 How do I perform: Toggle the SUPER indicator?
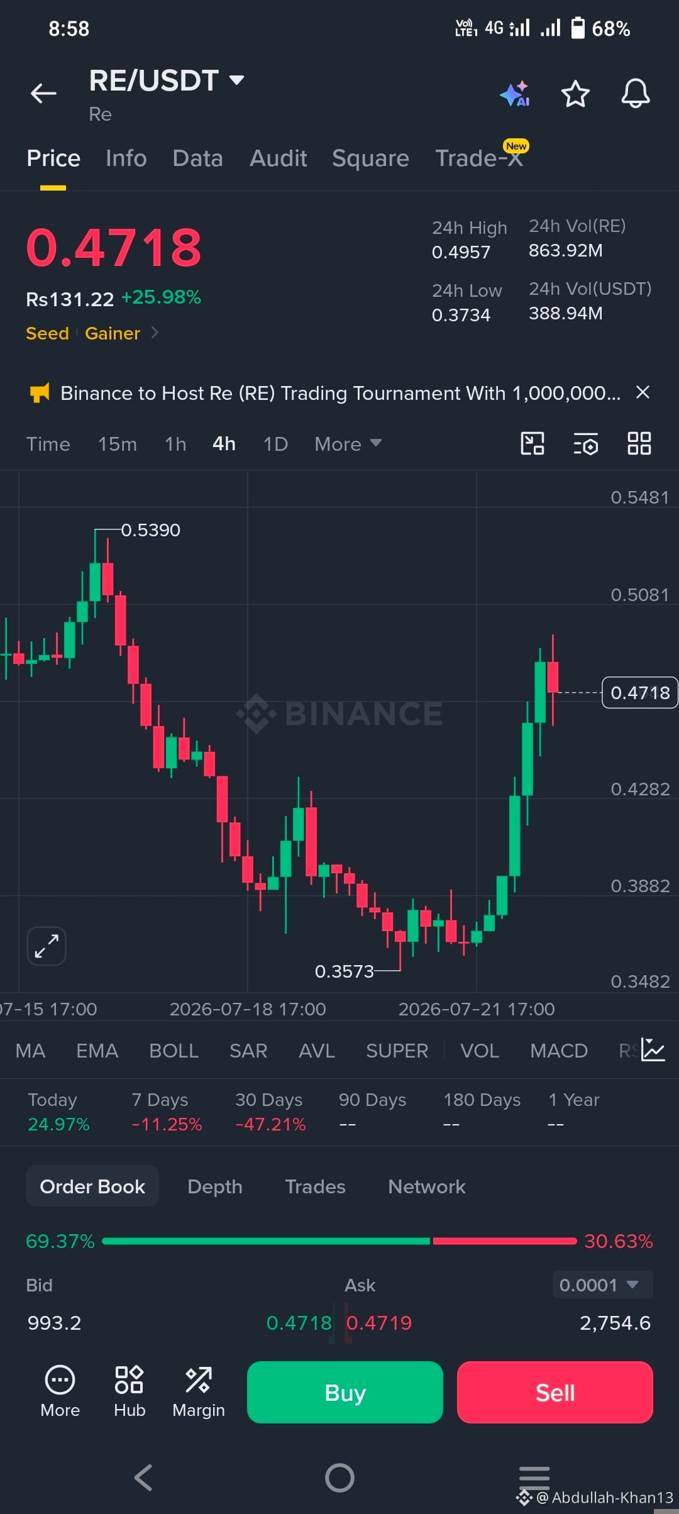point(397,1050)
